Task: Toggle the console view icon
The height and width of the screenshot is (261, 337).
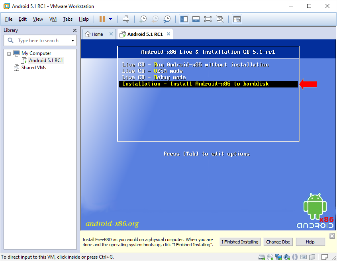Action: [237, 19]
